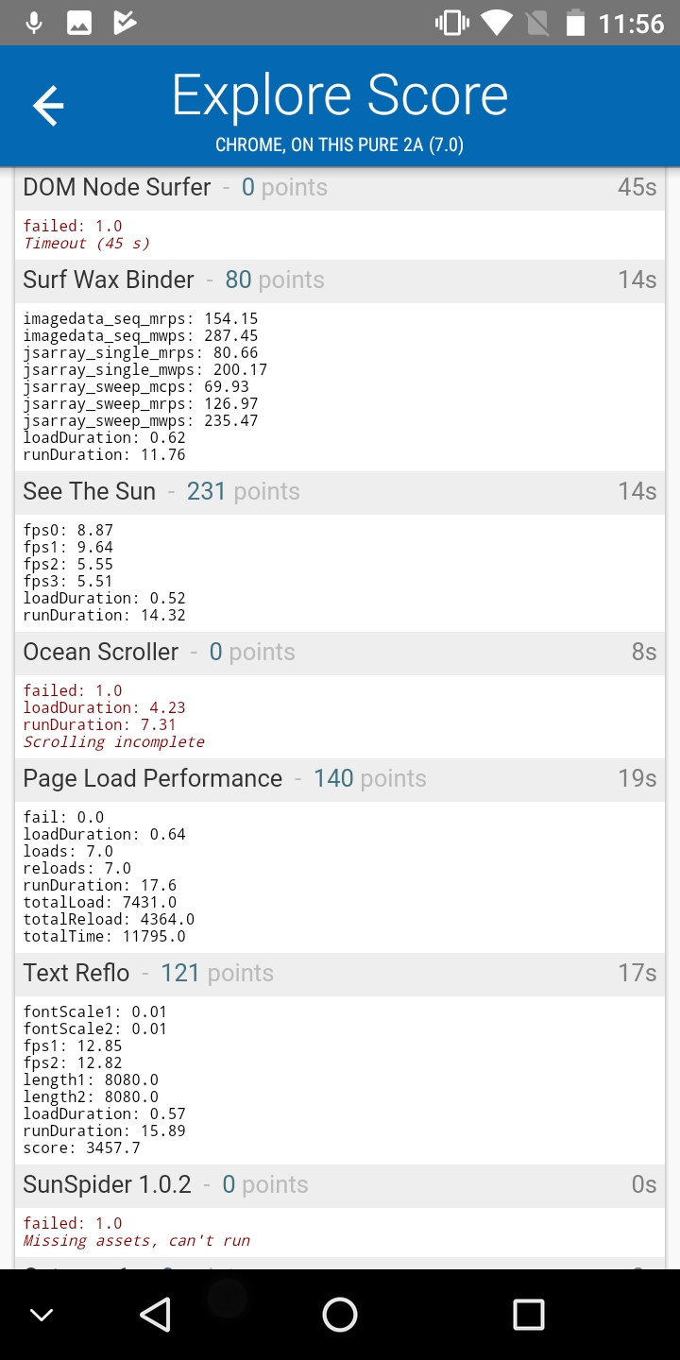Expand the DOM Node Surfer result row
This screenshot has width=680, height=1360.
tap(340, 187)
